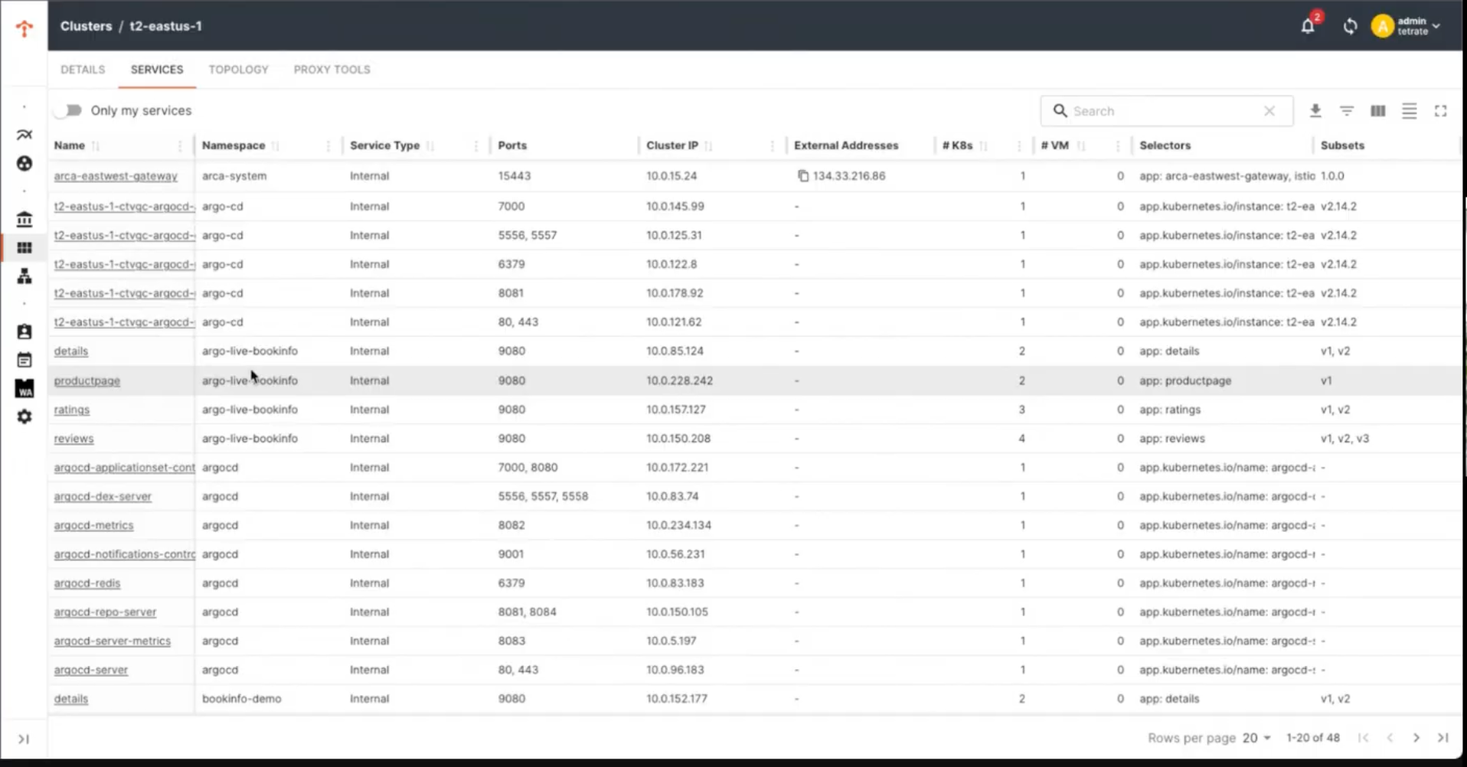Screen dimensions: 1467x767
Task: Jump to last page of services
Action: pyautogui.click(x=1443, y=738)
